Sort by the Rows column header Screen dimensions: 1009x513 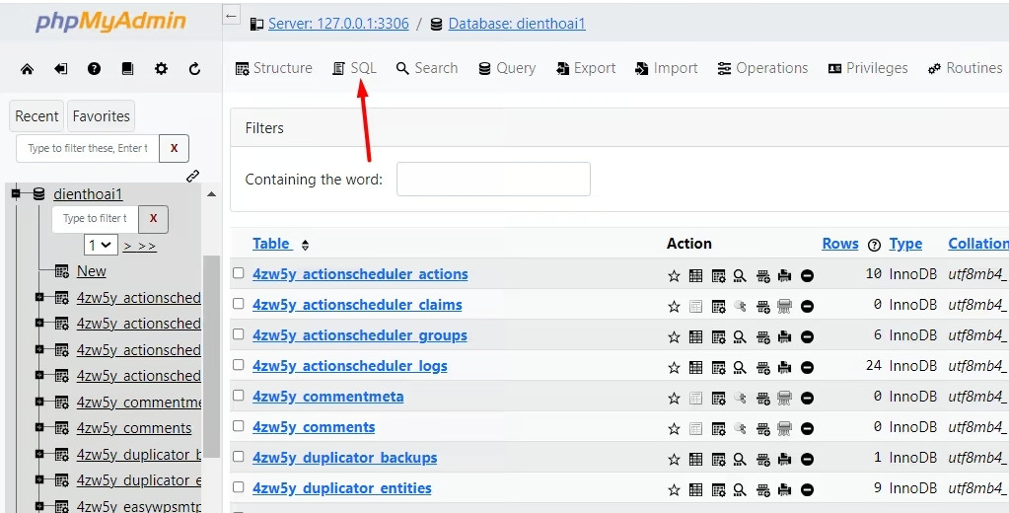pyautogui.click(x=840, y=244)
